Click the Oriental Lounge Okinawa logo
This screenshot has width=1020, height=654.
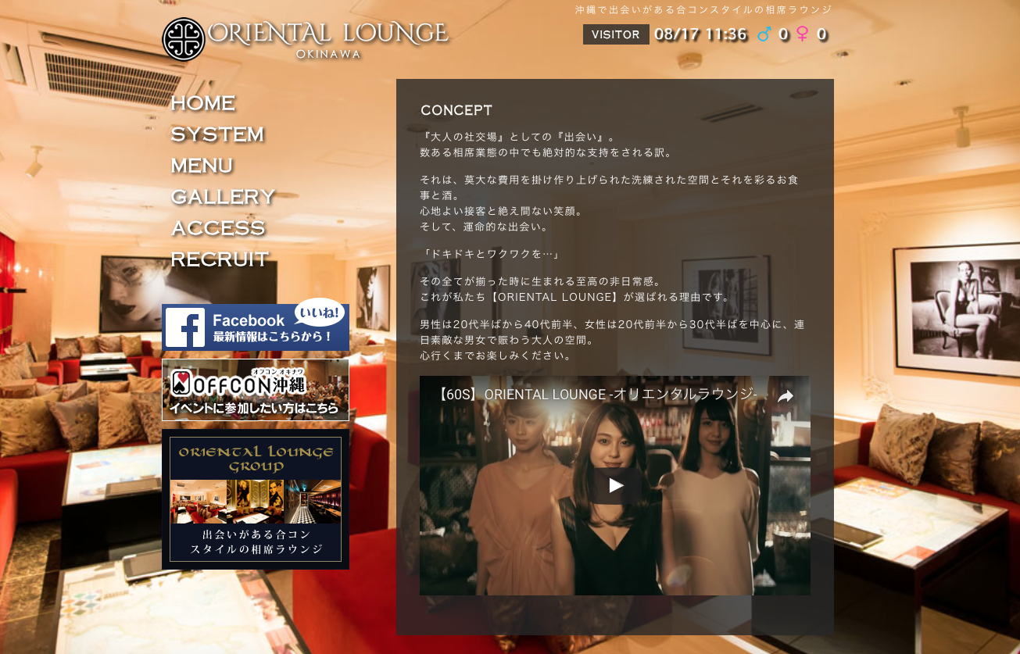point(306,39)
